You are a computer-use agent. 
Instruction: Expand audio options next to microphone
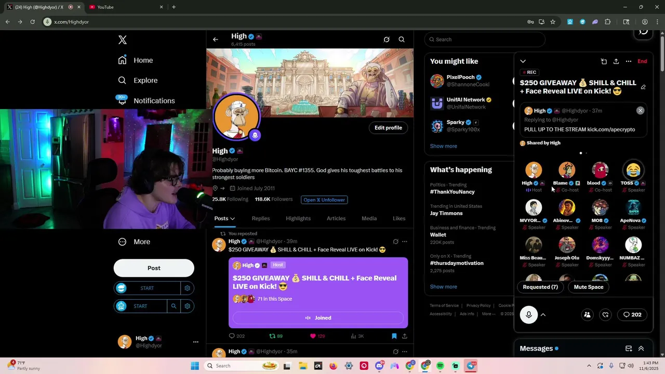543,315
